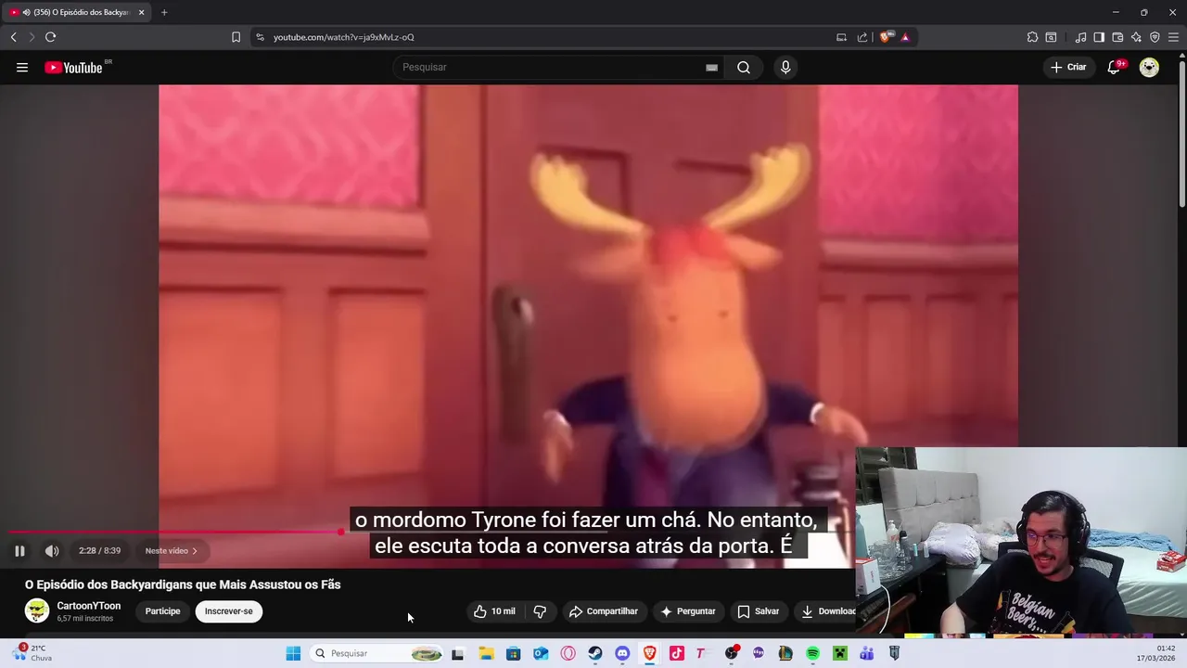Bookmark this page with the bookmark icon
The image size is (1187, 668).
point(236,37)
